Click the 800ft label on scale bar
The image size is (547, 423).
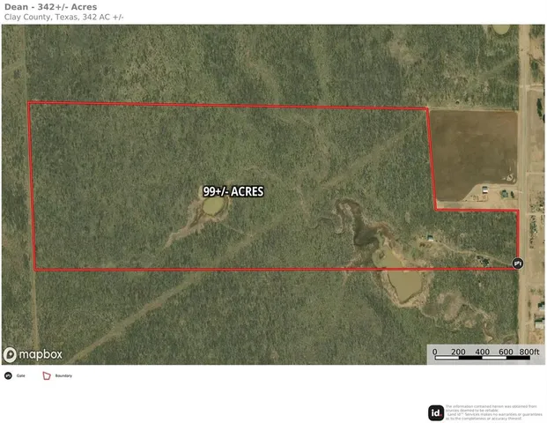tap(529, 352)
